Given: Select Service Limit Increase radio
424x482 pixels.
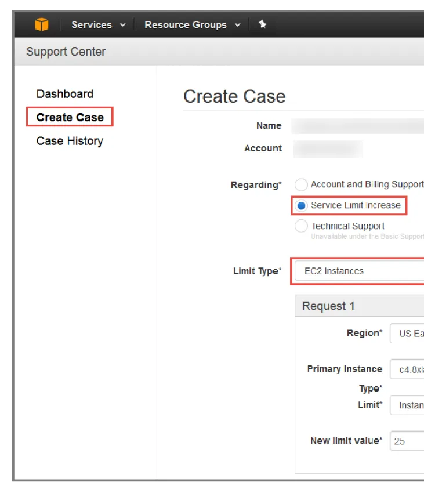Looking at the screenshot, I should click(301, 205).
